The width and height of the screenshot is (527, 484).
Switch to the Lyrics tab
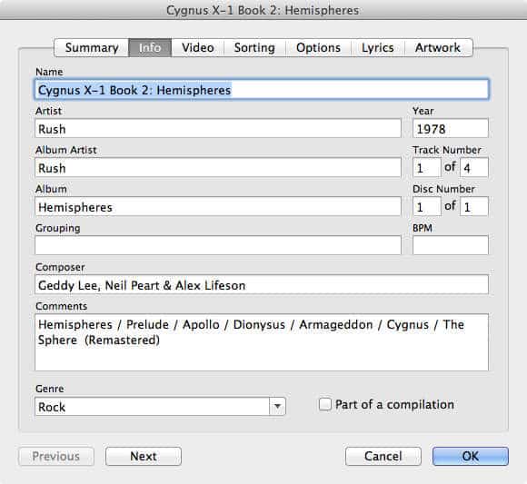click(x=378, y=48)
